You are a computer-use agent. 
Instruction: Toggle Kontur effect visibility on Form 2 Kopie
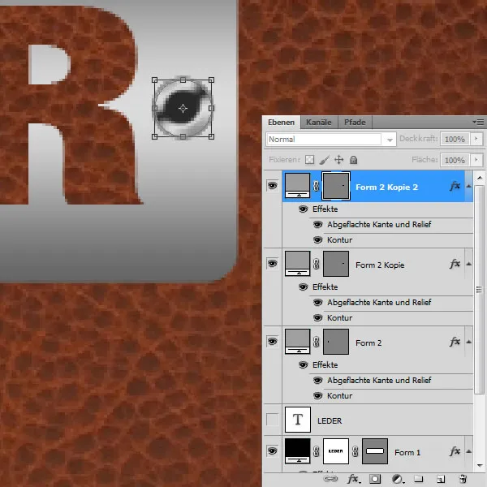pyautogui.click(x=318, y=318)
